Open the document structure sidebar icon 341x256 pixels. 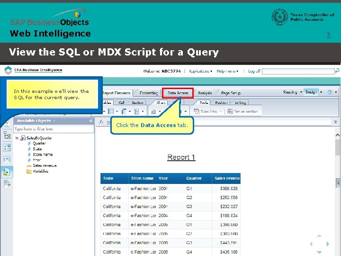point(7,124)
